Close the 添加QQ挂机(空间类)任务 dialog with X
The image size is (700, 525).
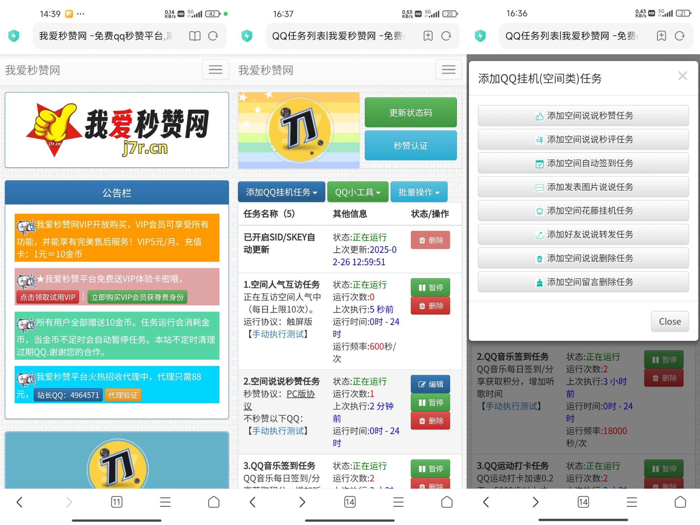pyautogui.click(x=683, y=76)
